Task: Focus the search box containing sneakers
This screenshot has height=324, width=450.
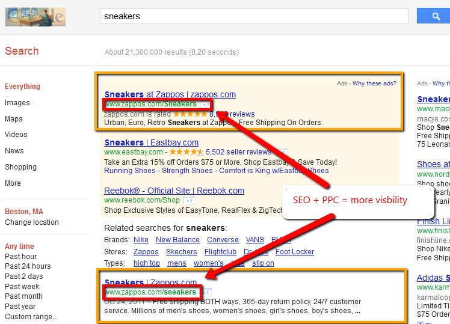Action: tap(254, 16)
